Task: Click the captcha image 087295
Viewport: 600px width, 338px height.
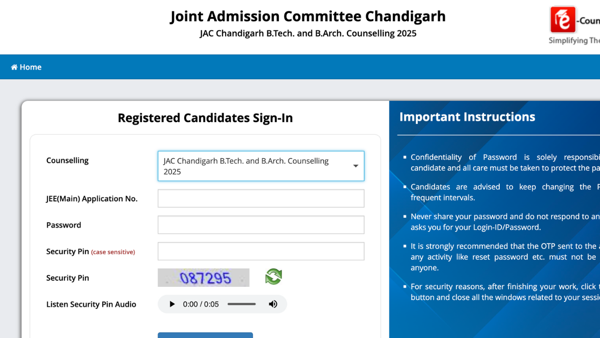Action: pos(203,277)
